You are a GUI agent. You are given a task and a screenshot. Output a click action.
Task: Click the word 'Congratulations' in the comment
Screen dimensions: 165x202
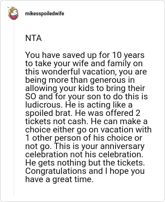pyautogui.click(x=56, y=171)
